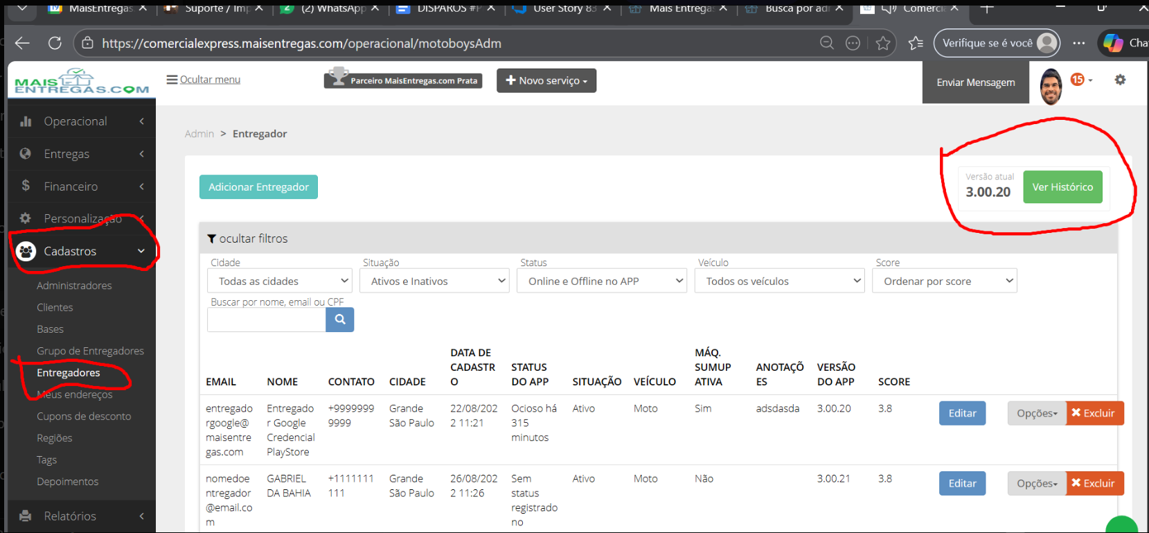Open Regiões in sidebar

click(55, 438)
